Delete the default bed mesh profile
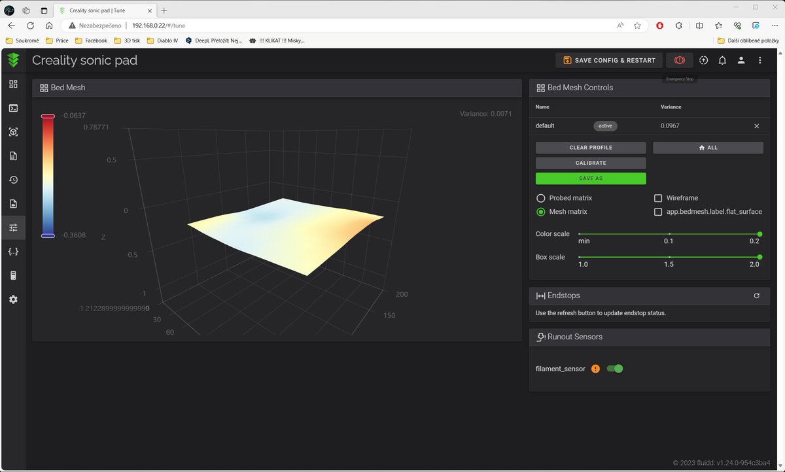The height and width of the screenshot is (472, 785). point(757,126)
